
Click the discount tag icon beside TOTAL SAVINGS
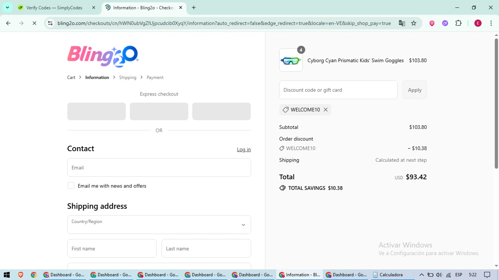click(x=282, y=188)
